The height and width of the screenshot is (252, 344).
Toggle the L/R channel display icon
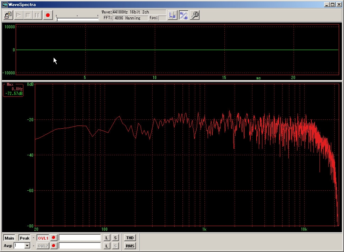173,15
